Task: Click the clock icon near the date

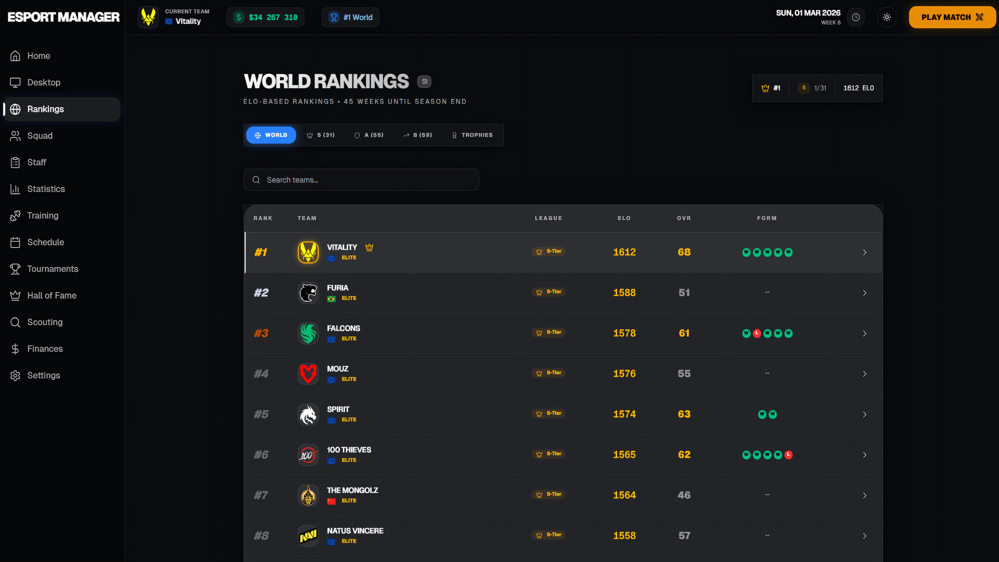Action: (x=856, y=17)
